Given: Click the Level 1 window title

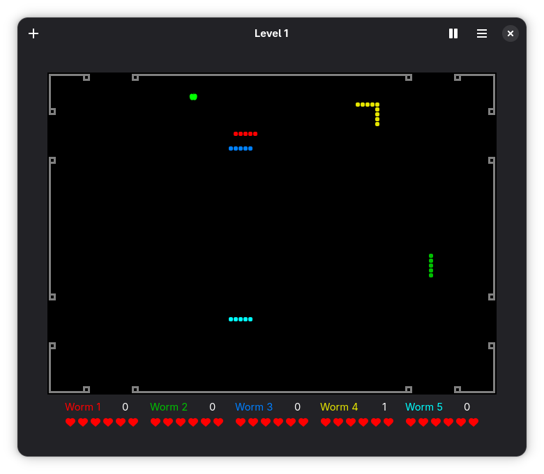Looking at the screenshot, I should point(271,33).
